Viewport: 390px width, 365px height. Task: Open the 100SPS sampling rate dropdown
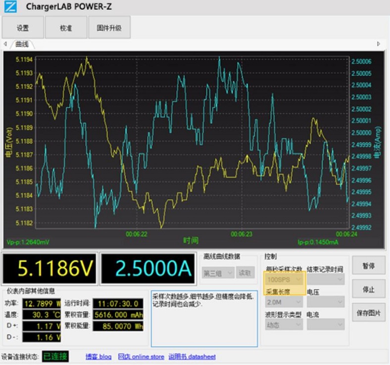click(284, 280)
